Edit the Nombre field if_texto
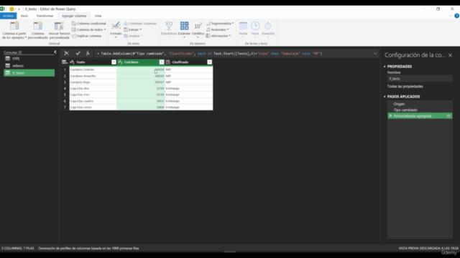The image size is (460, 258). [420, 79]
